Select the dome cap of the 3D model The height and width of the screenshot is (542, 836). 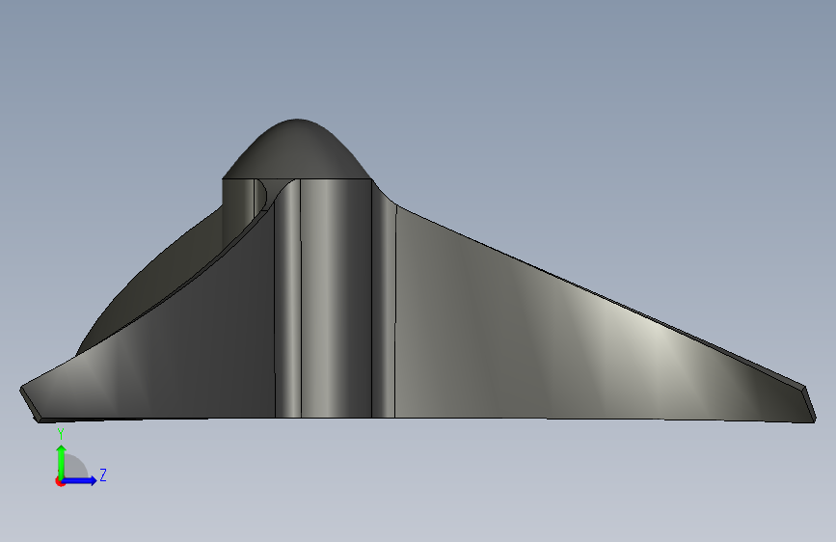(296, 151)
